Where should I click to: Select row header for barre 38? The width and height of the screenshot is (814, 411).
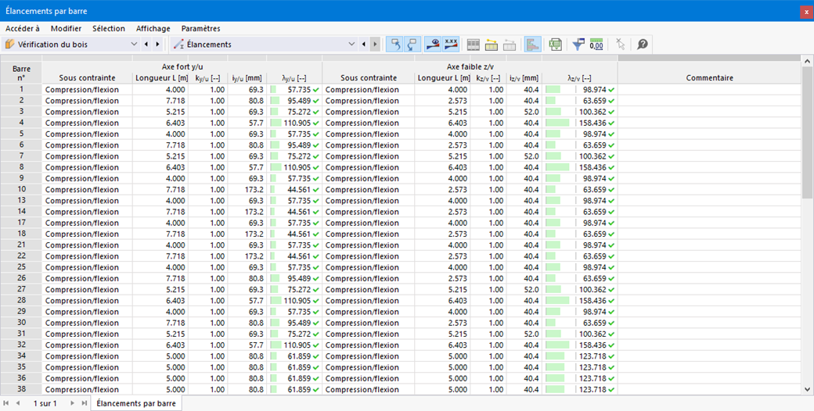(x=21, y=389)
